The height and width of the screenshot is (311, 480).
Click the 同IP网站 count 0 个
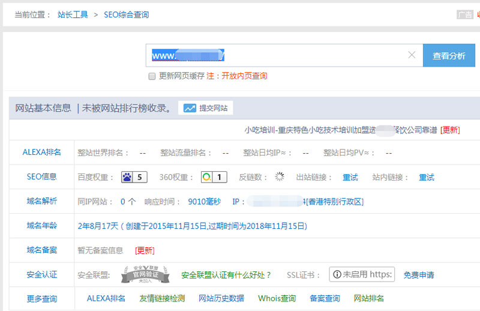pyautogui.click(x=128, y=202)
